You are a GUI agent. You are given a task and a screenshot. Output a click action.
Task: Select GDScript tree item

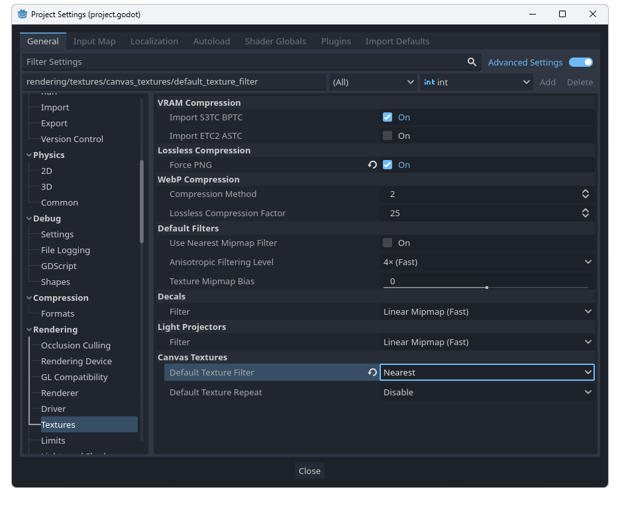pos(58,266)
